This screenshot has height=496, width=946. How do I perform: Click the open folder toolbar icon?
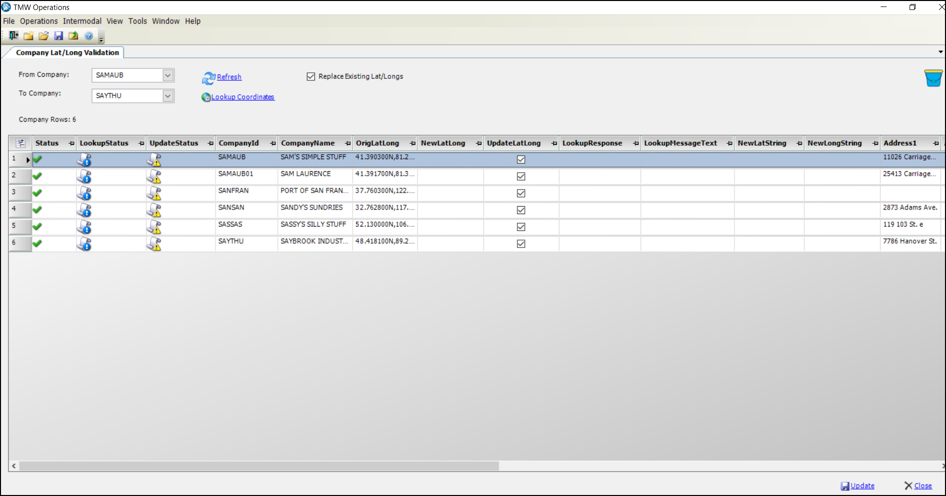point(43,35)
